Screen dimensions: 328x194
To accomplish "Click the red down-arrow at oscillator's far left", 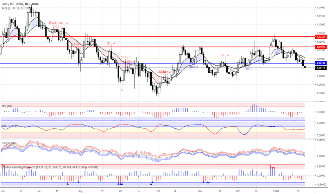I will coord(3,165).
